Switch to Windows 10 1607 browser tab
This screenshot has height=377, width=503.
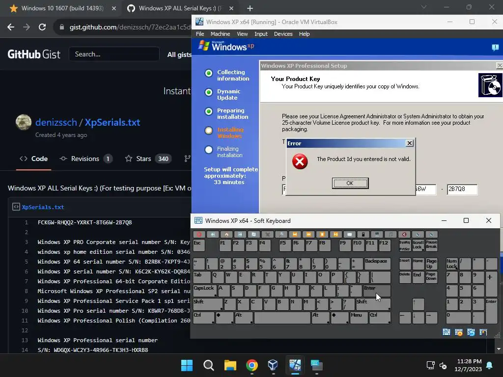click(x=62, y=8)
